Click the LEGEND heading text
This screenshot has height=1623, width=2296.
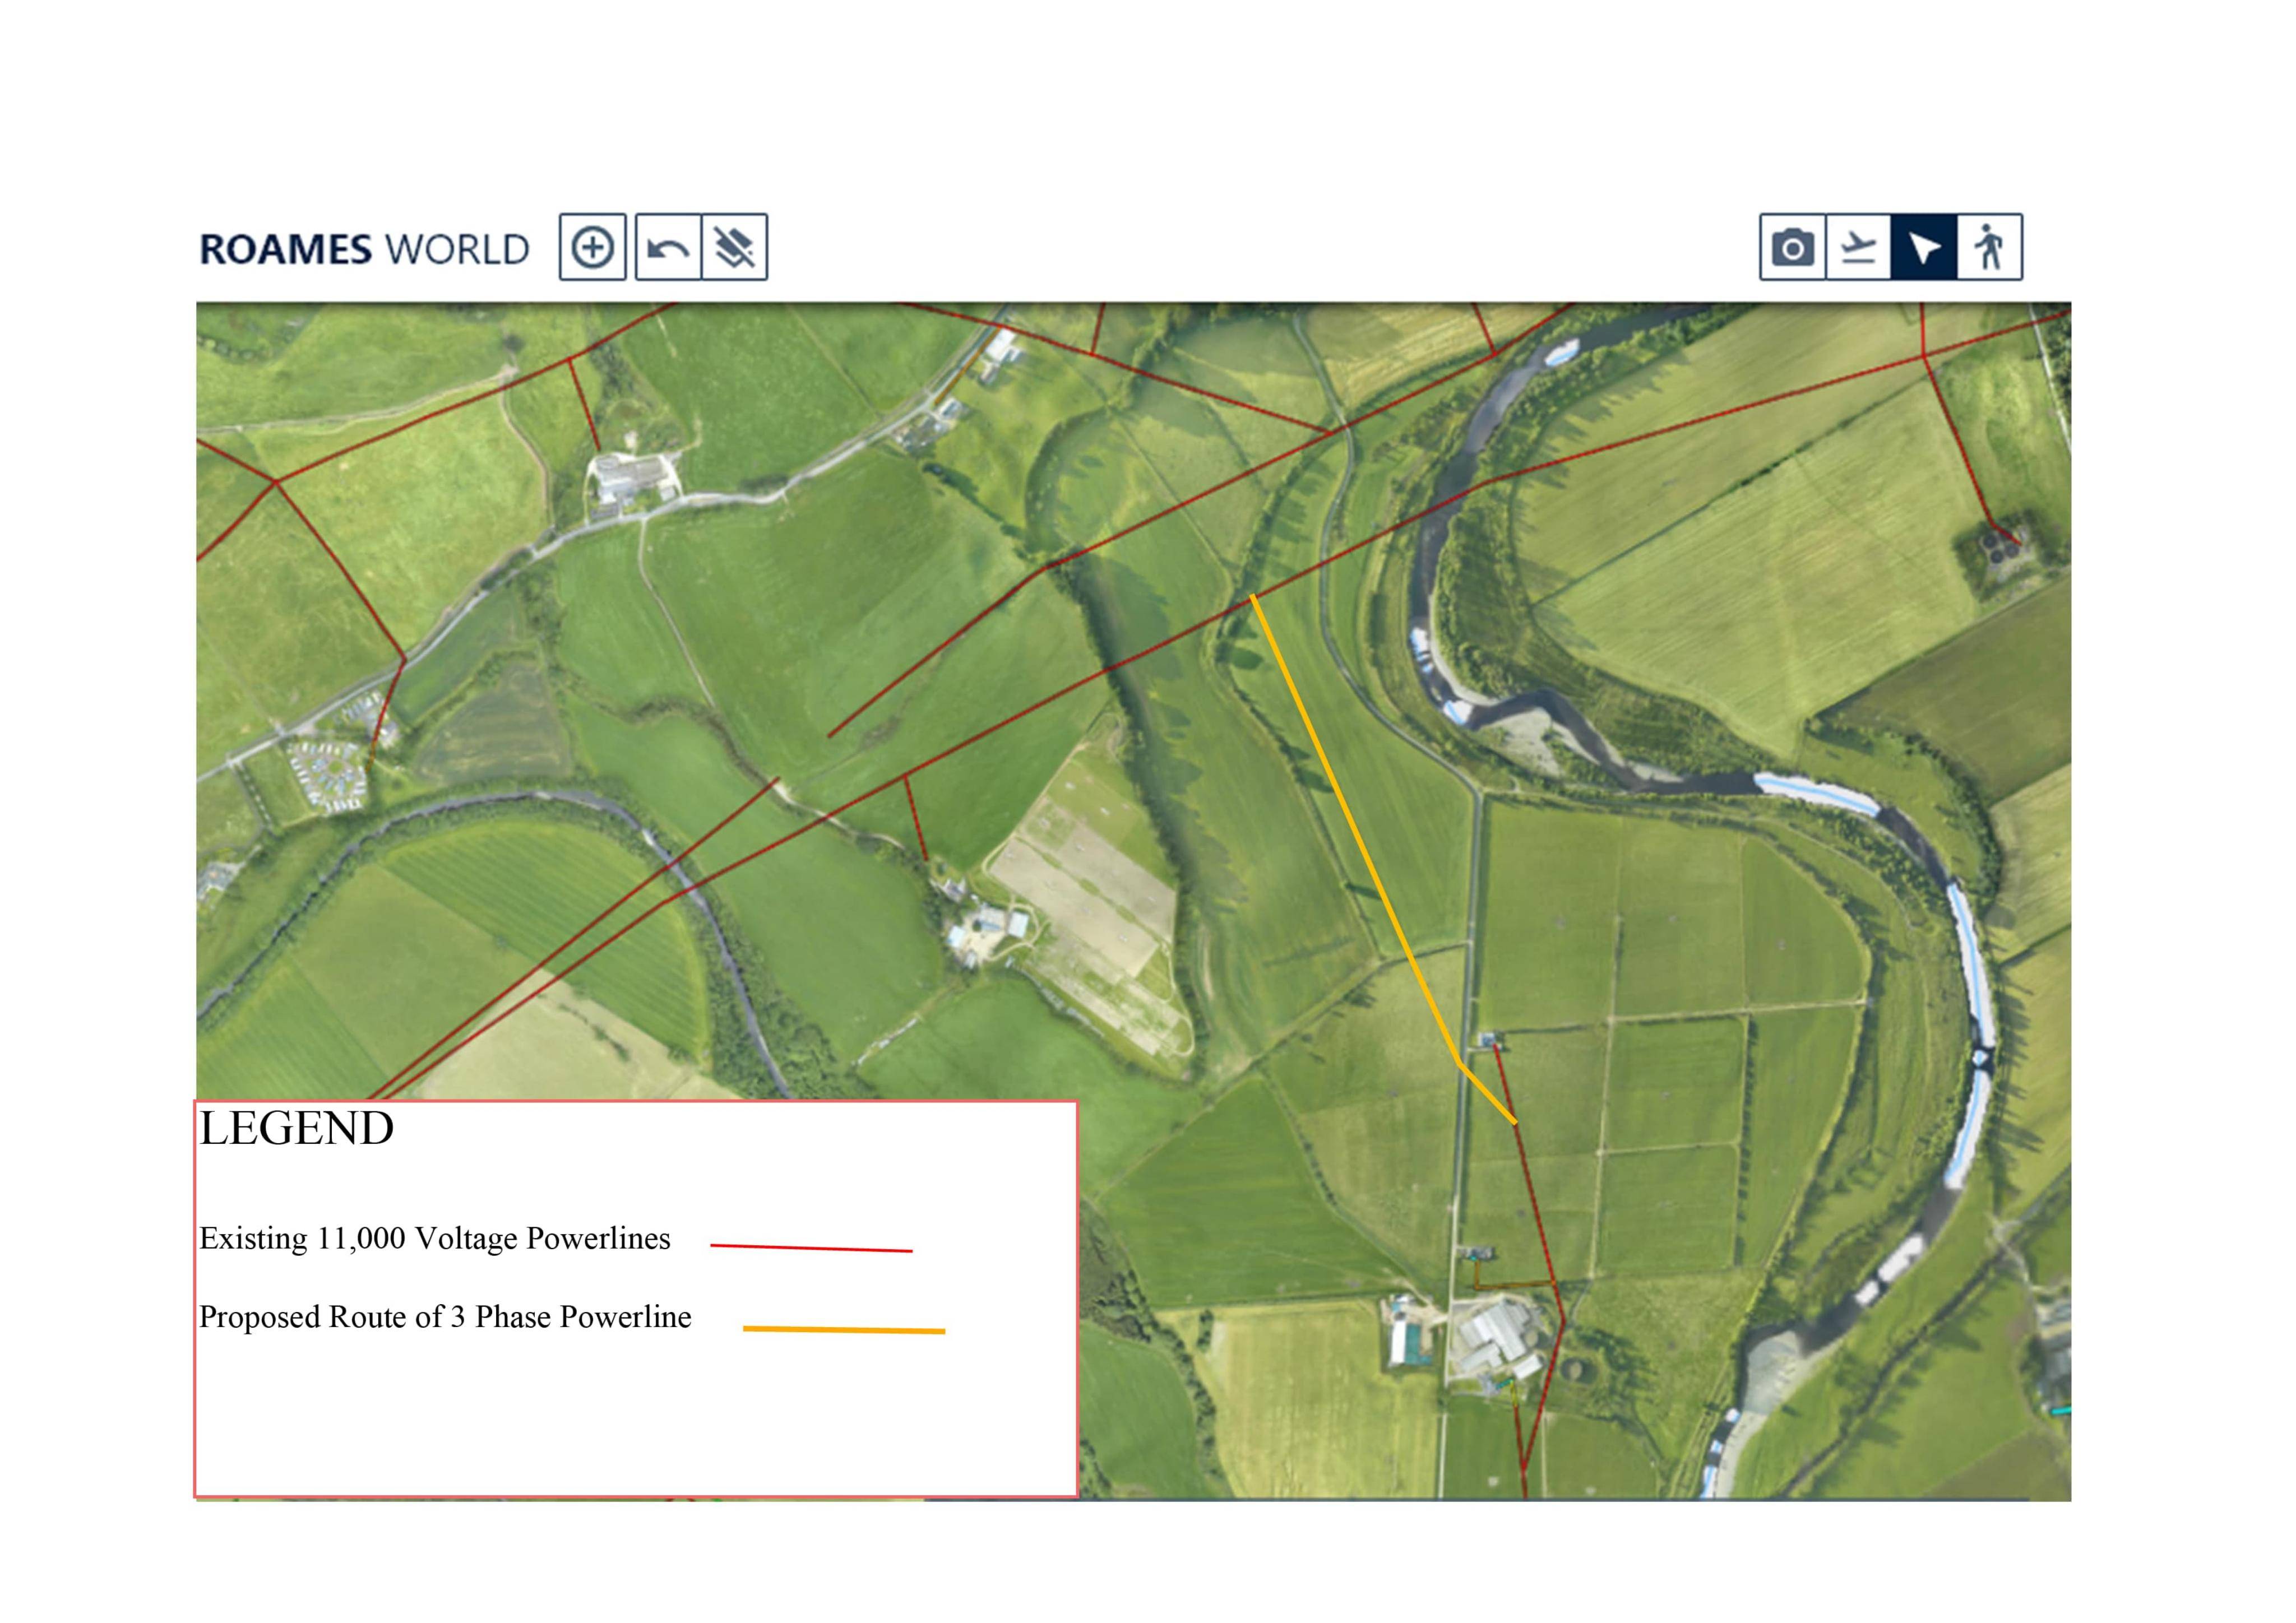click(297, 1129)
